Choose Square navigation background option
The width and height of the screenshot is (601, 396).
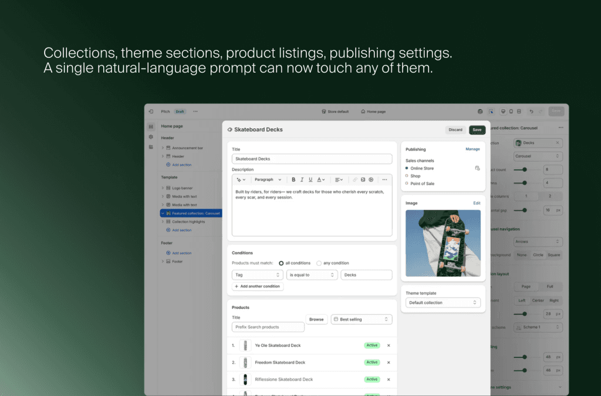click(554, 255)
